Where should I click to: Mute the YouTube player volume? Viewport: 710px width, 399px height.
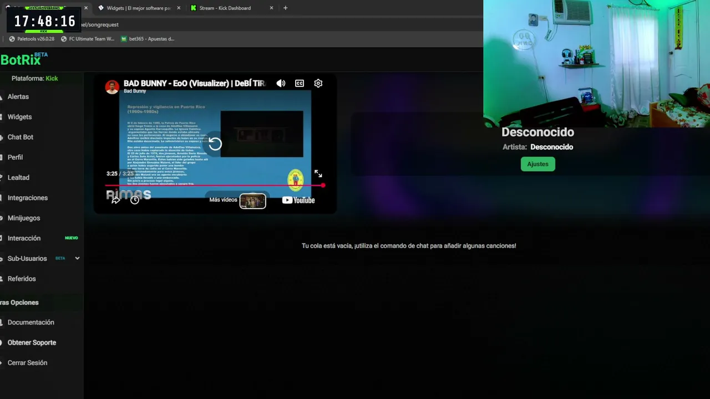coord(281,83)
